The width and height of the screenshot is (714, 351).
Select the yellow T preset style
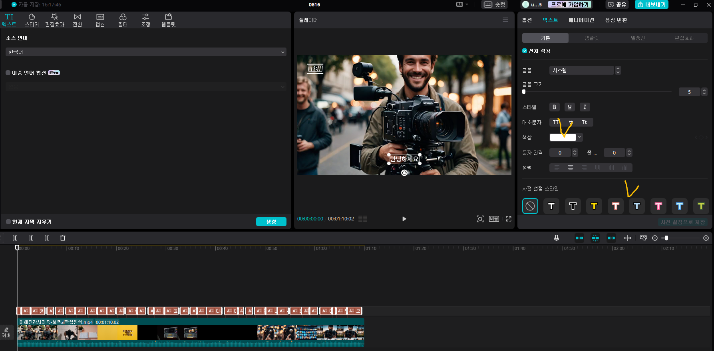coord(594,206)
